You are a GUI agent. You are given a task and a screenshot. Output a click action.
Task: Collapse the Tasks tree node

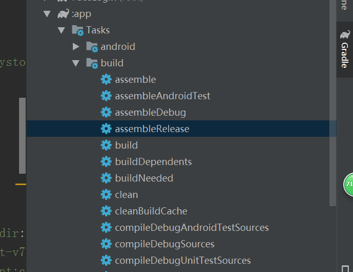(x=62, y=30)
